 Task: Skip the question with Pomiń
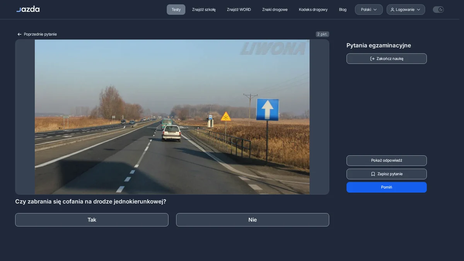click(x=387, y=187)
